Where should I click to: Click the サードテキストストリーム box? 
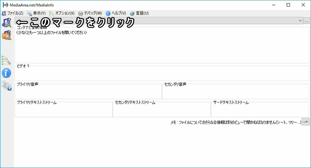point(260,110)
